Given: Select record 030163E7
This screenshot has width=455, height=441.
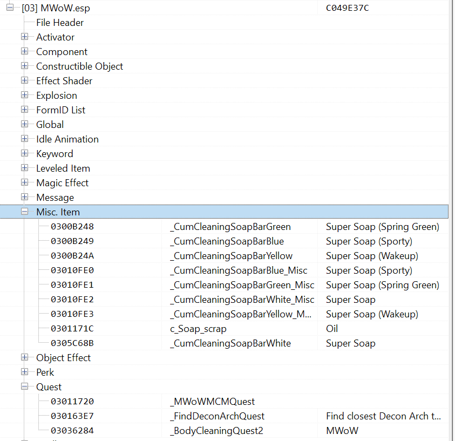Looking at the screenshot, I should (72, 416).
